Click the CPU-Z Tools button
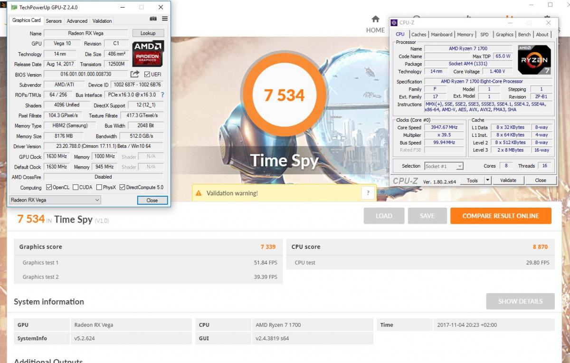This screenshot has width=570, height=363. 472,180
